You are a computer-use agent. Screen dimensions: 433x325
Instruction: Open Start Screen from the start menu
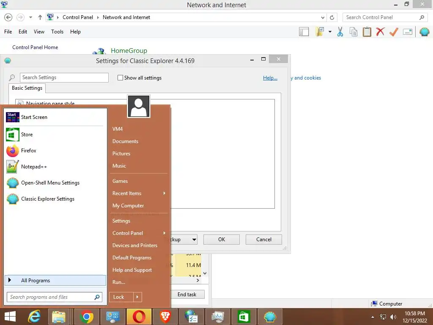55,117
